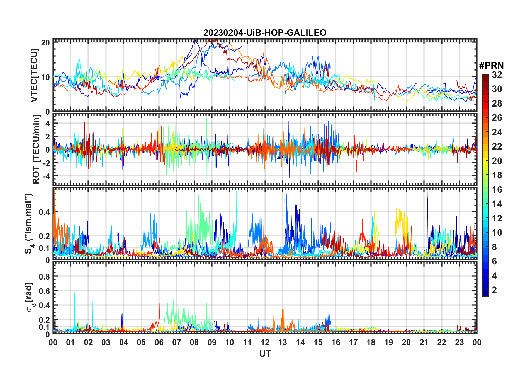Click the S4 ("ism.mat") axis label

29,224
